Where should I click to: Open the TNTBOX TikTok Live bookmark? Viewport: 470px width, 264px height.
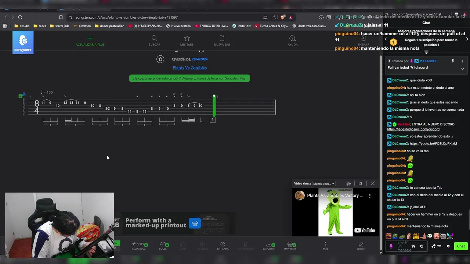(x=211, y=26)
